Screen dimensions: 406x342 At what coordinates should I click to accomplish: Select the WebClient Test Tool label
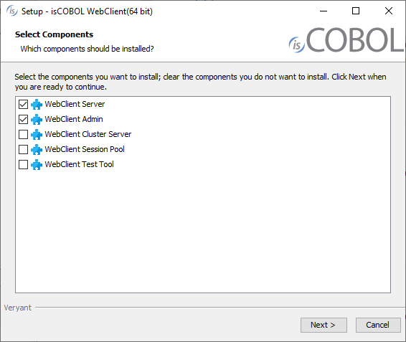click(79, 164)
